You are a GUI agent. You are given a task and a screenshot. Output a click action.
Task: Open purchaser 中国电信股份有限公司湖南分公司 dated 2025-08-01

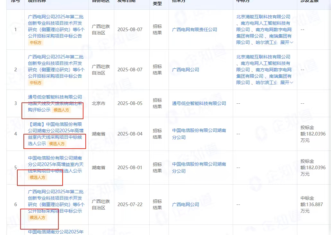[199, 168]
